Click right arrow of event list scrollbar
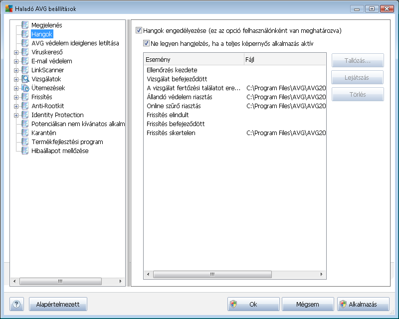The height and width of the screenshot is (319, 399). pos(321,274)
